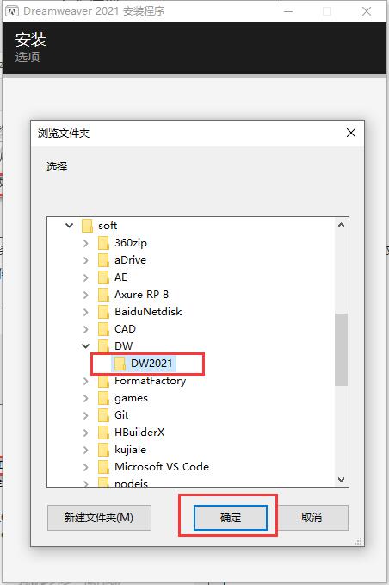This screenshot has width=389, height=585.
Task: Confirm selection with 确定 button
Action: tap(231, 518)
